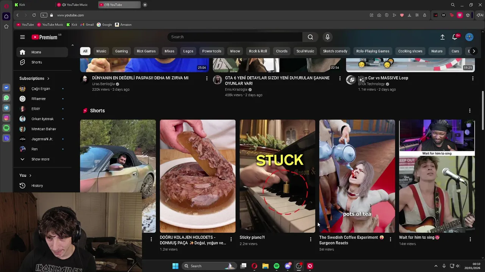The width and height of the screenshot is (485, 272).
Task: Show more filter chips with the right arrow
Action: tap(474, 51)
